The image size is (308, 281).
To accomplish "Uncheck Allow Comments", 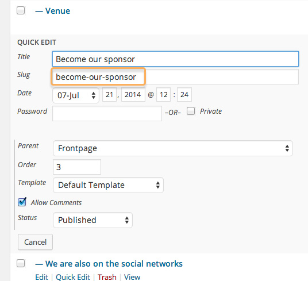I will 22,202.
